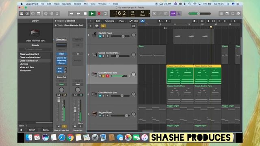Click the Save button in Library
Viewport: 260px width, 146px height.
(x=46, y=130)
